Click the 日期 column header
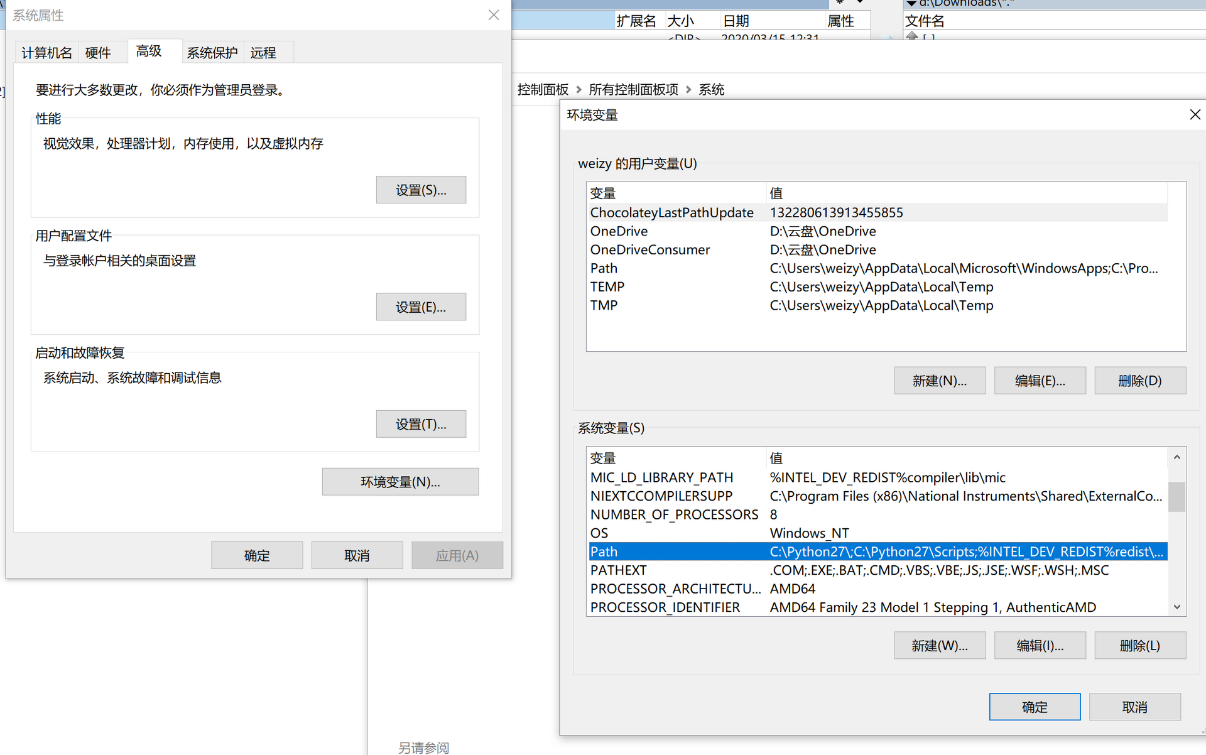1206x755 pixels. pyautogui.click(x=736, y=21)
